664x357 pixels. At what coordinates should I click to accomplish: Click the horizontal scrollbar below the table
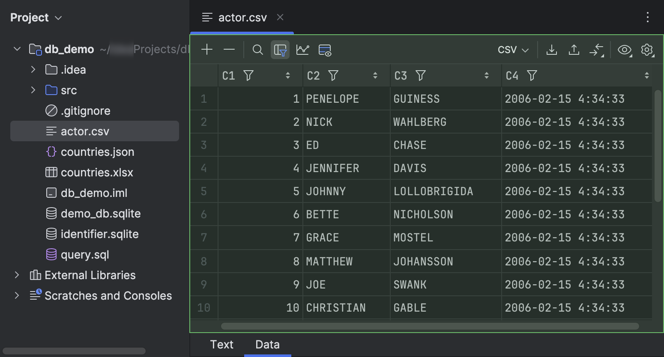(428, 326)
